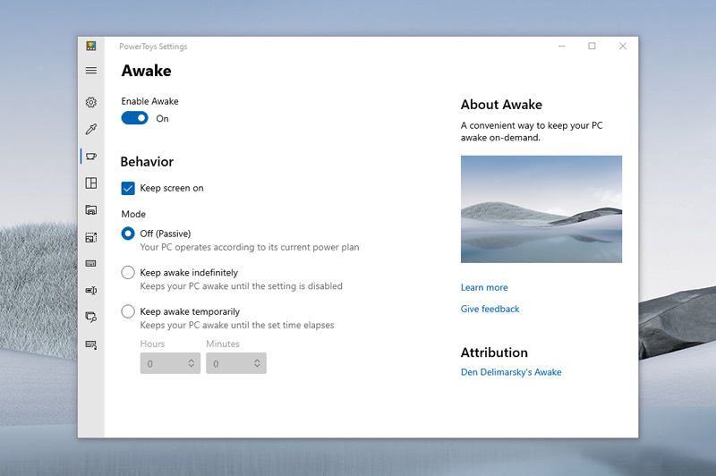The image size is (716, 476).
Task: Open PowerToys Run sidebar icon
Action: [90, 317]
